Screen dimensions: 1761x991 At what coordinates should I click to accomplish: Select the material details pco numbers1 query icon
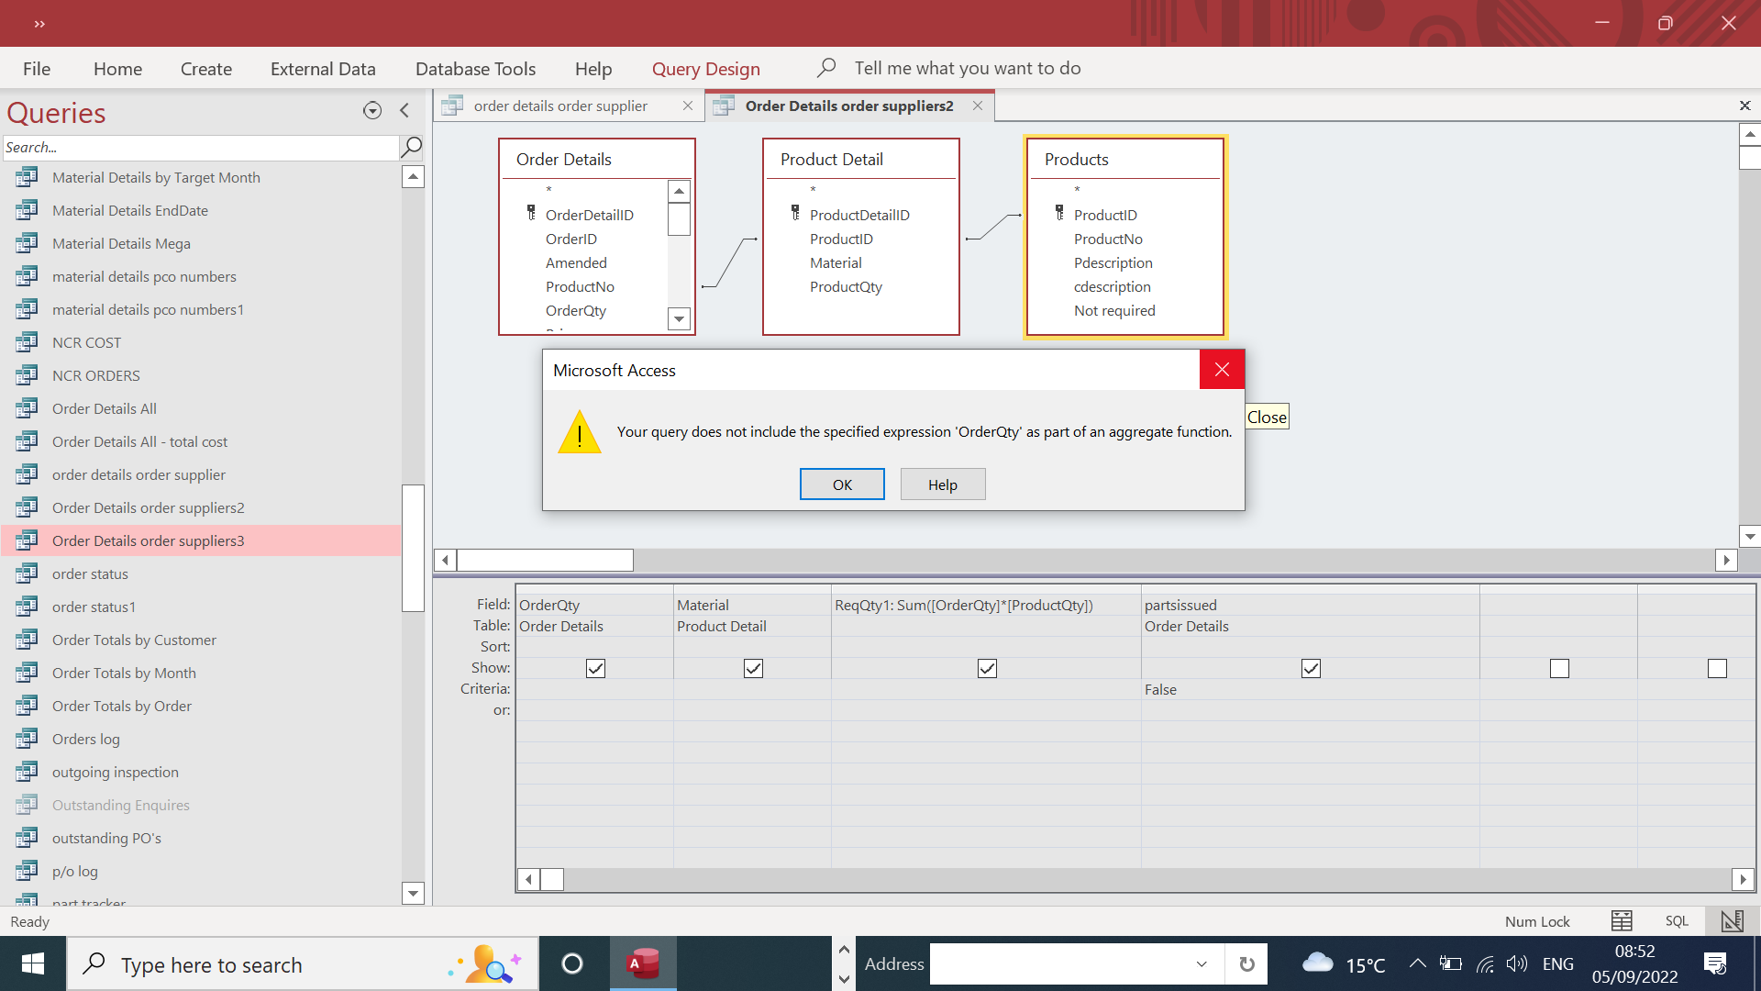tap(27, 309)
